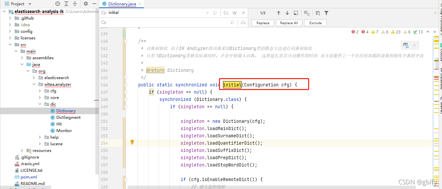Focus the search input with 'initial'

156,13
